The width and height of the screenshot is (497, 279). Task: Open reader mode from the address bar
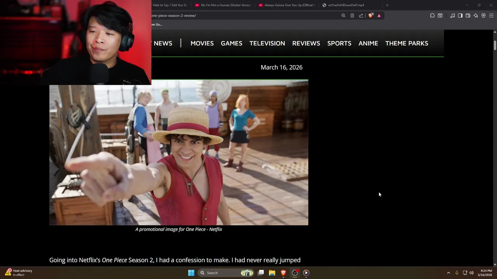352,15
